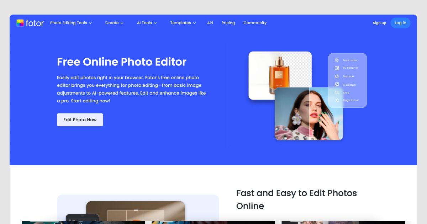Select the BG Remover icon

tap(337, 68)
